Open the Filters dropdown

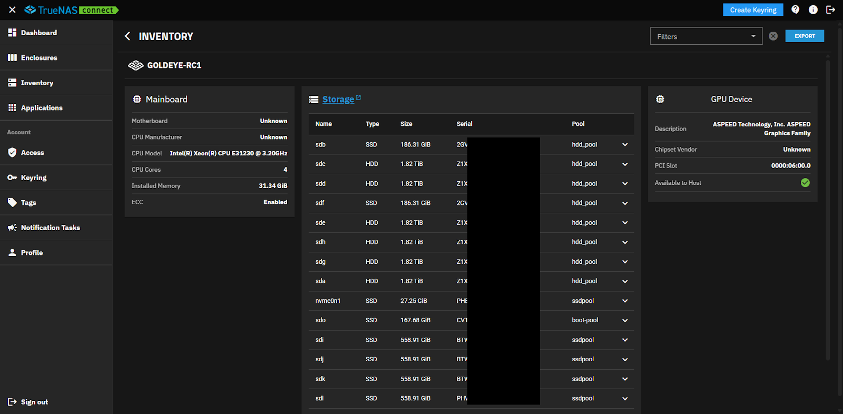coord(706,36)
